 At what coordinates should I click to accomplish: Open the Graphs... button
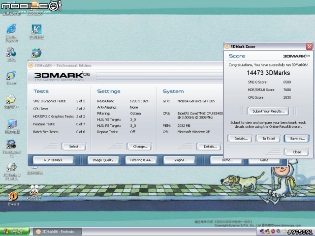(x=180, y=160)
